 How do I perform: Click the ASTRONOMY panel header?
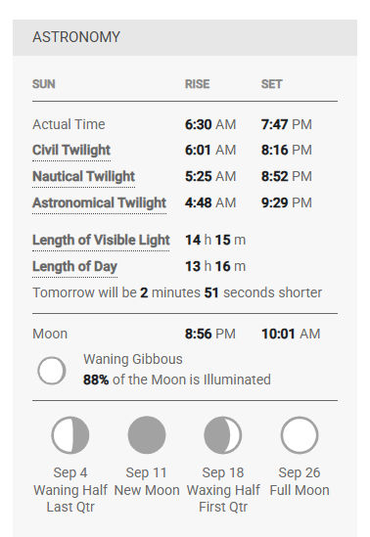point(185,37)
